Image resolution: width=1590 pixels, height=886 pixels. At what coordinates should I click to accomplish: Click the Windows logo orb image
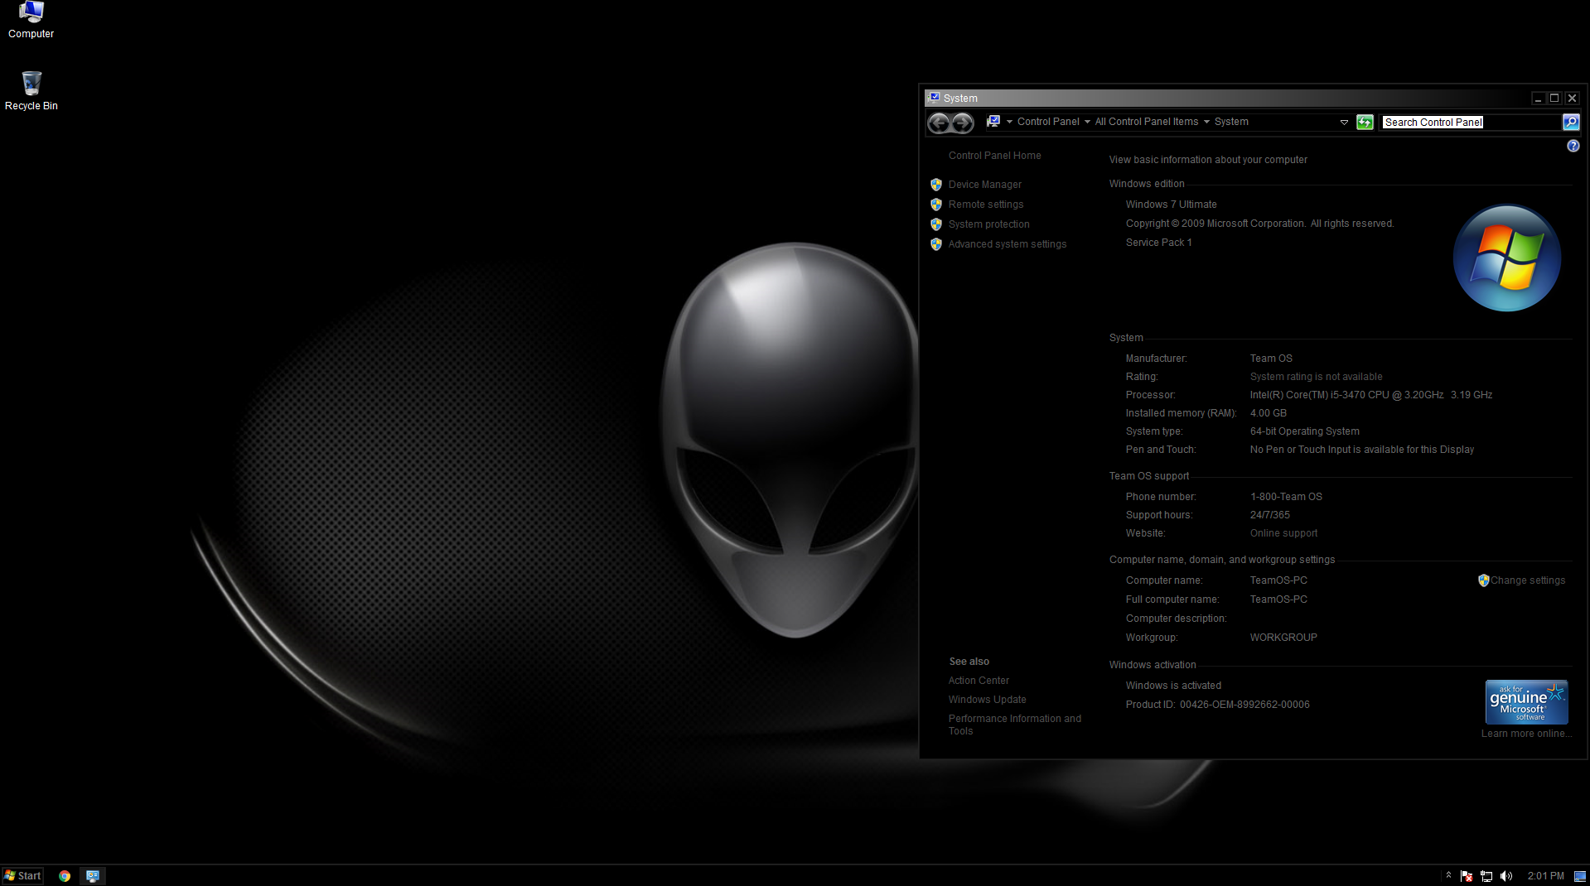tap(1507, 258)
